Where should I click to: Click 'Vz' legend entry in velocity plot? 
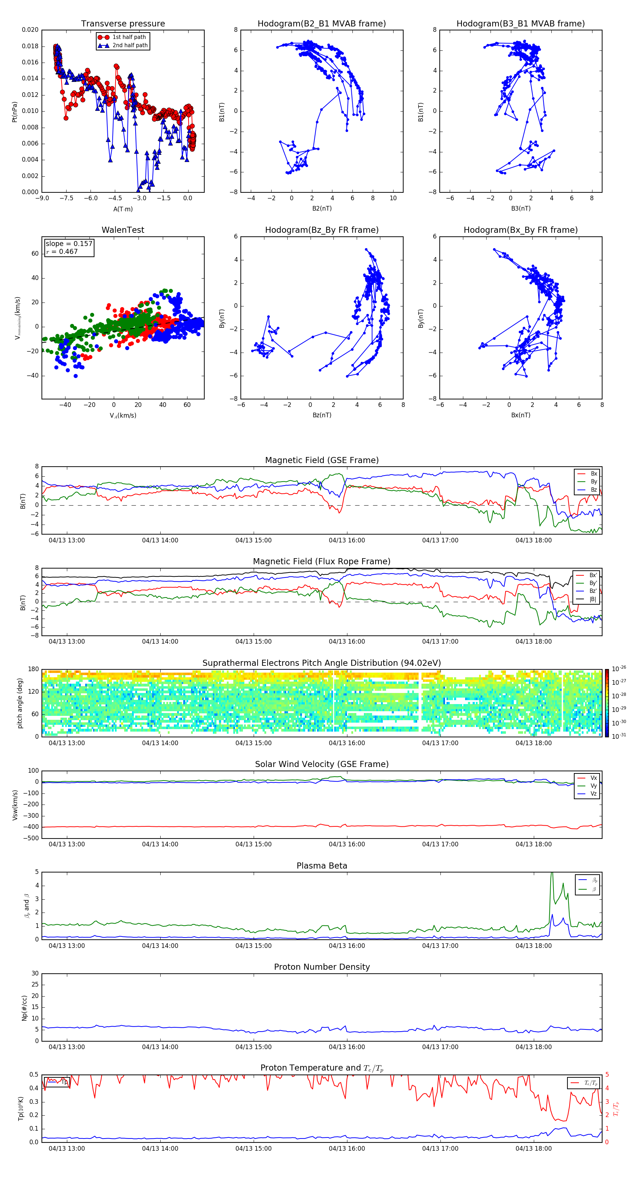coord(587,794)
